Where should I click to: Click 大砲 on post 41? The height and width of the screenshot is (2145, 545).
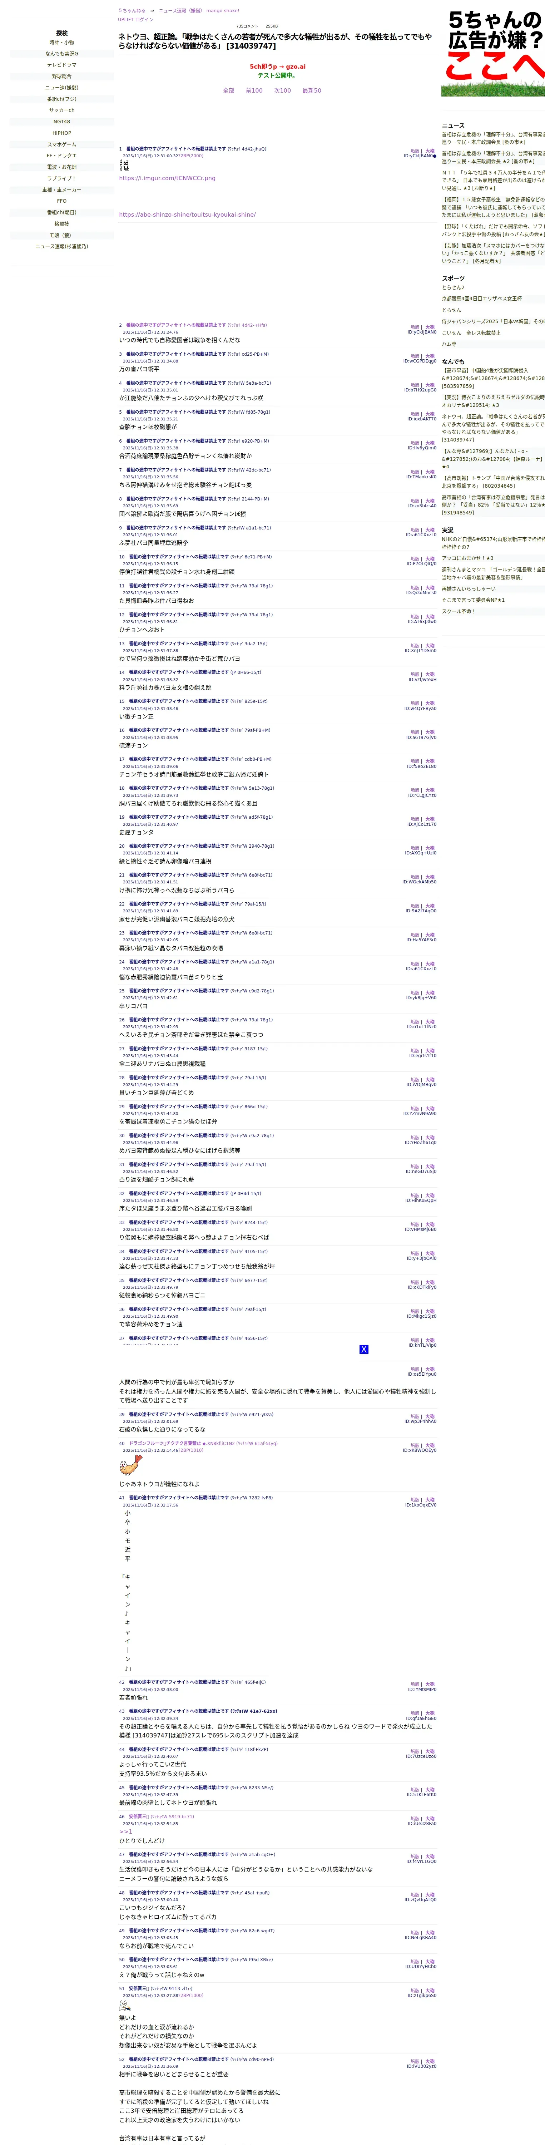[430, 1500]
